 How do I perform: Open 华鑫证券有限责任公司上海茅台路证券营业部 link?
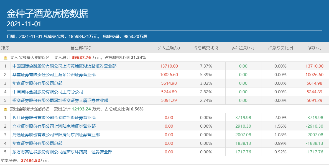[54, 75]
